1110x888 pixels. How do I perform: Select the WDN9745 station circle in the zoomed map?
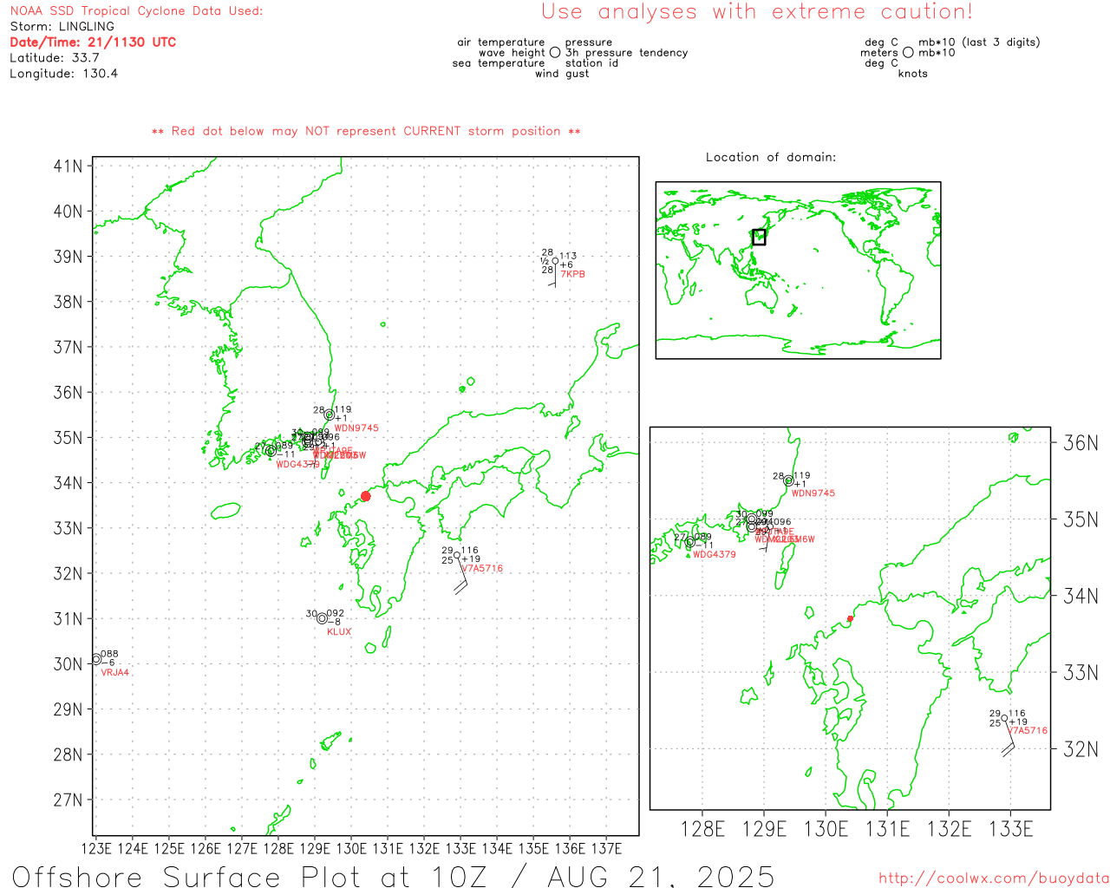(x=788, y=480)
